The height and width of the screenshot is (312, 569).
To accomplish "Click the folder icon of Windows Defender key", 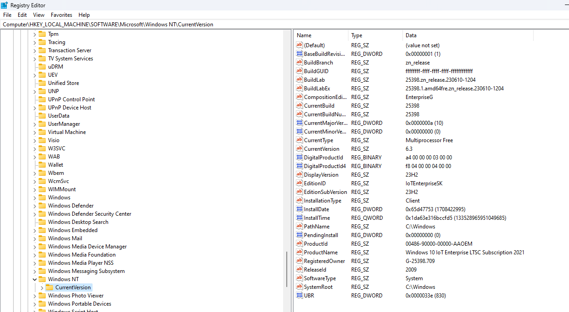I will 42,206.
